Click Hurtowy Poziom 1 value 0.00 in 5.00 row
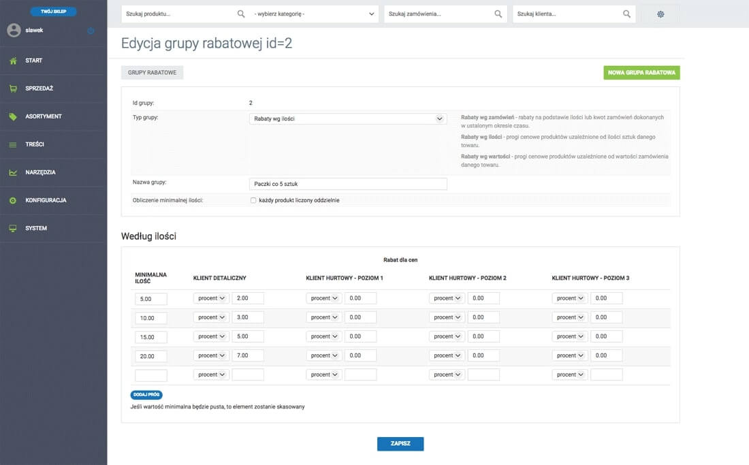Viewport: 749px width, 465px height. pyautogui.click(x=361, y=298)
